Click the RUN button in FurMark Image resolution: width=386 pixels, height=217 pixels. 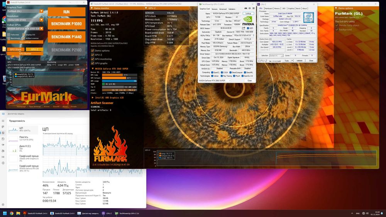[66, 12]
